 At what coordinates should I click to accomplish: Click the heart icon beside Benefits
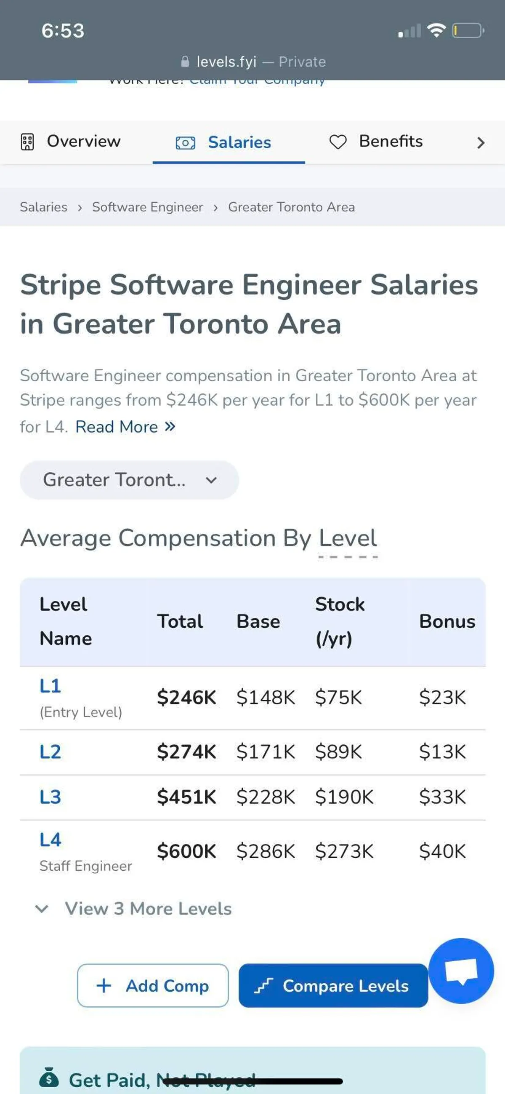[338, 142]
